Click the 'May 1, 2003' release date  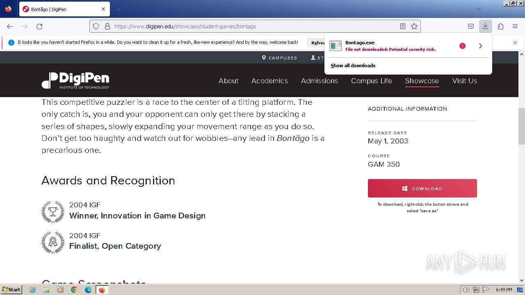[x=388, y=141]
